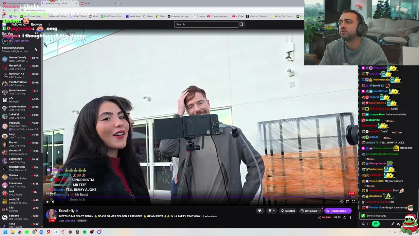Open the YouTube bookmark
Screen dimensions: 419x236
pyautogui.click(x=238, y=16)
